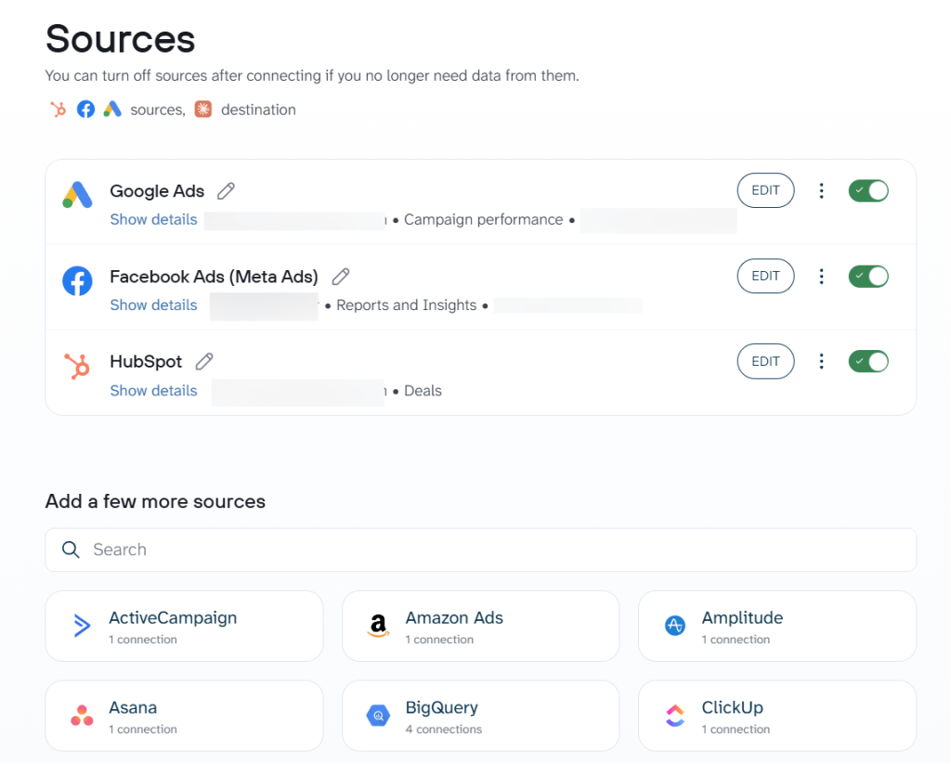Select the Asana source card
This screenshot has height=764, width=951.
pos(184,716)
